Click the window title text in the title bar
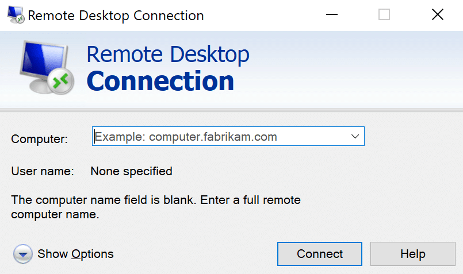 [x=116, y=16]
